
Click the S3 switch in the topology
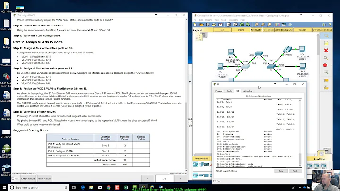(x=271, y=66)
